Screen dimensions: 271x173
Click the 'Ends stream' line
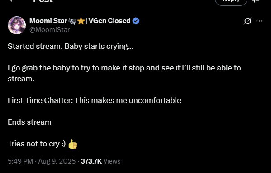point(29,122)
